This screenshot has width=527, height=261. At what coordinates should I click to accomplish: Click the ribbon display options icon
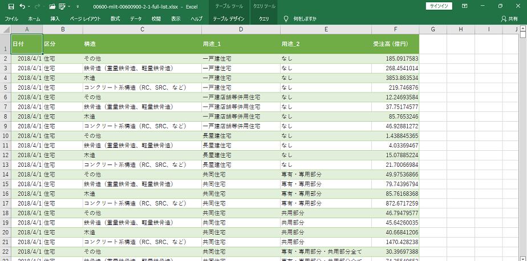[465, 6]
